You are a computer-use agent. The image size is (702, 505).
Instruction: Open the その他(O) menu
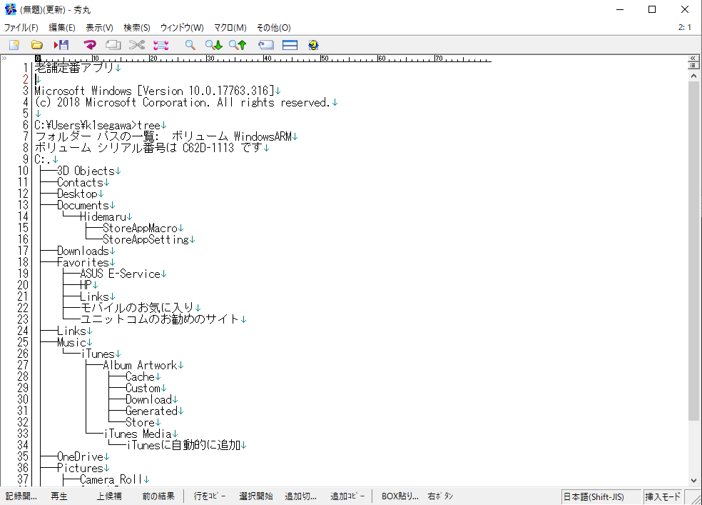[273, 28]
